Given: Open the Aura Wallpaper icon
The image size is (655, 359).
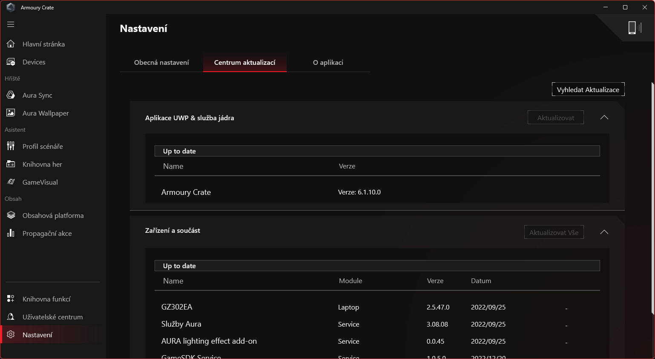Looking at the screenshot, I should pyautogui.click(x=11, y=113).
